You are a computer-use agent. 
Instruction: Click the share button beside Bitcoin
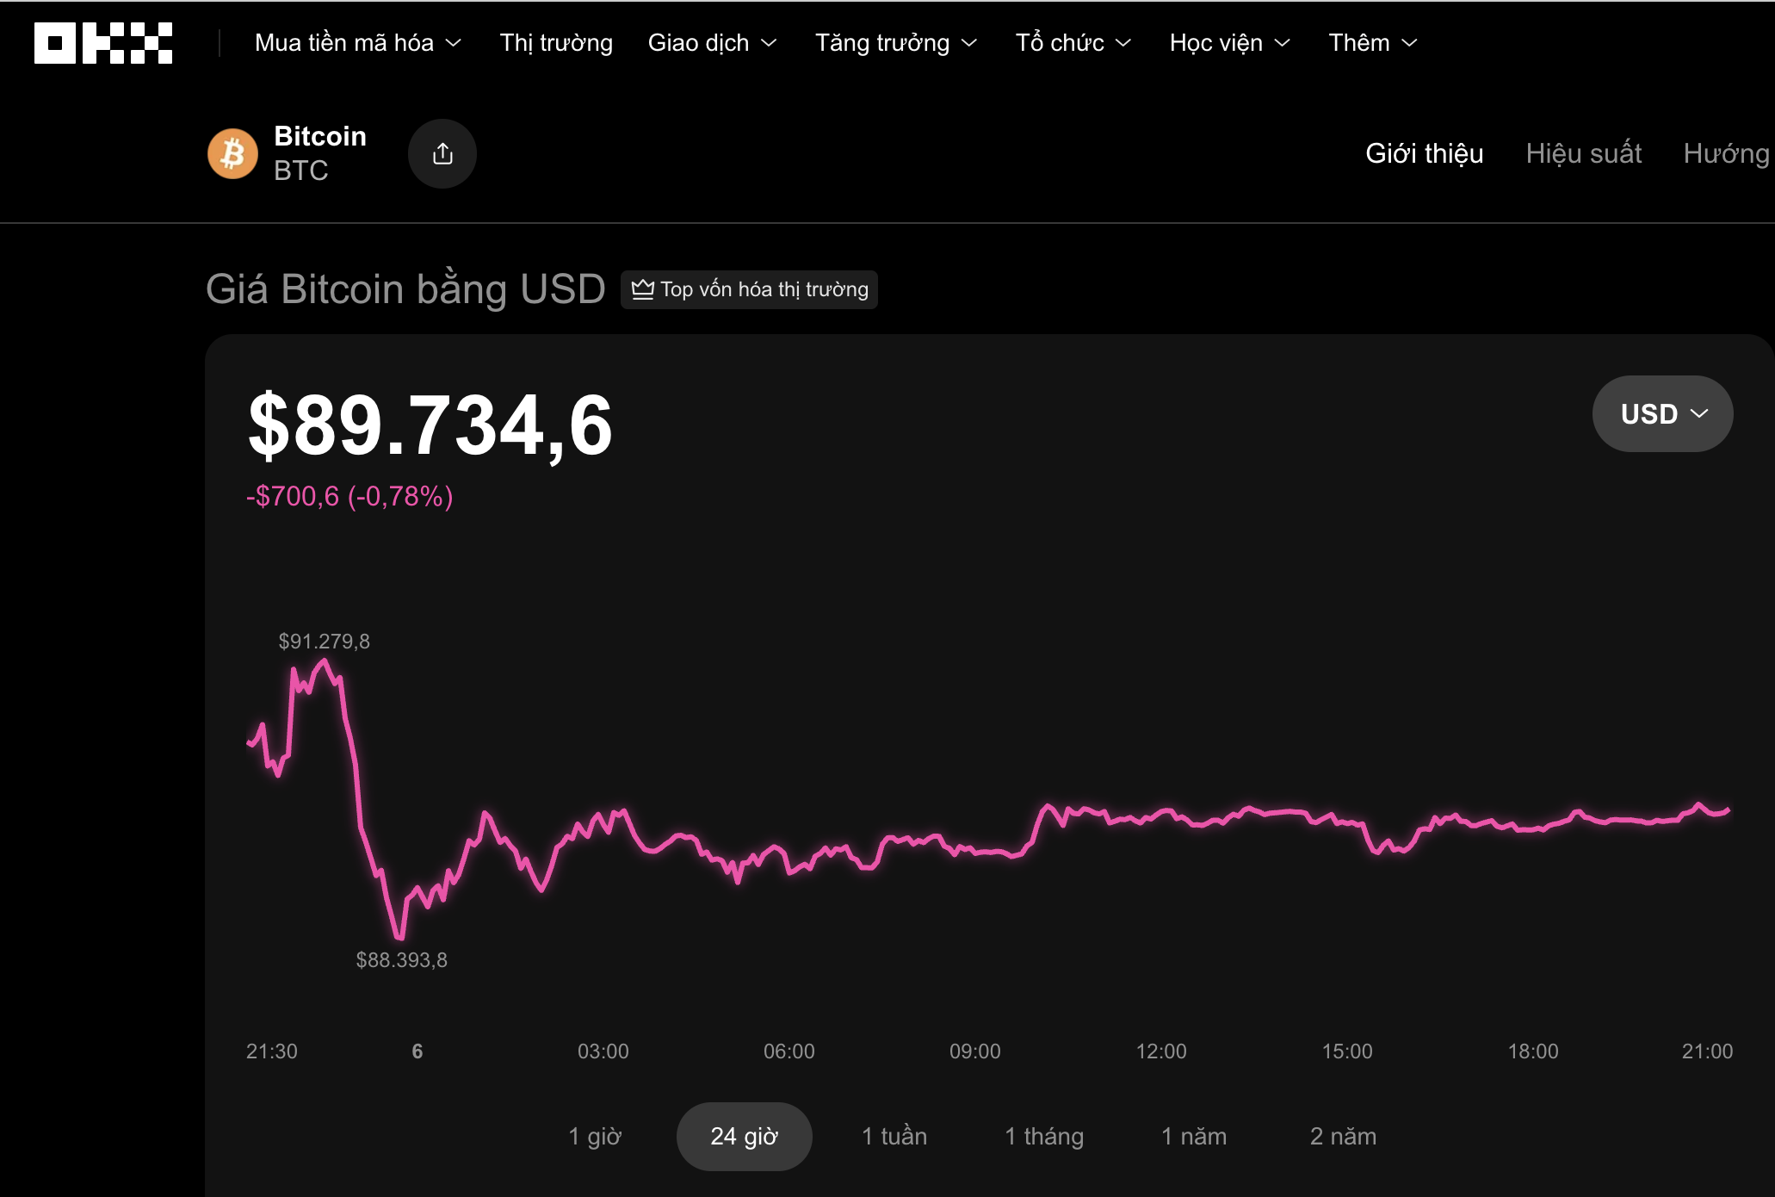(x=442, y=154)
